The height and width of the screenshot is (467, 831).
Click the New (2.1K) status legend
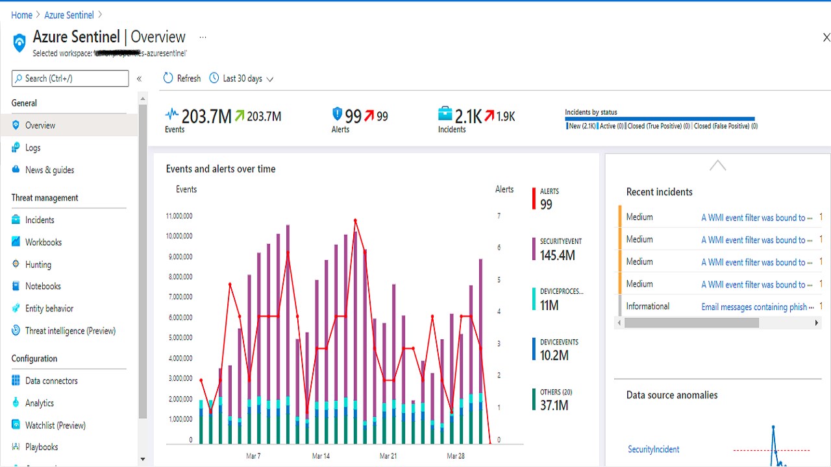[582, 126]
